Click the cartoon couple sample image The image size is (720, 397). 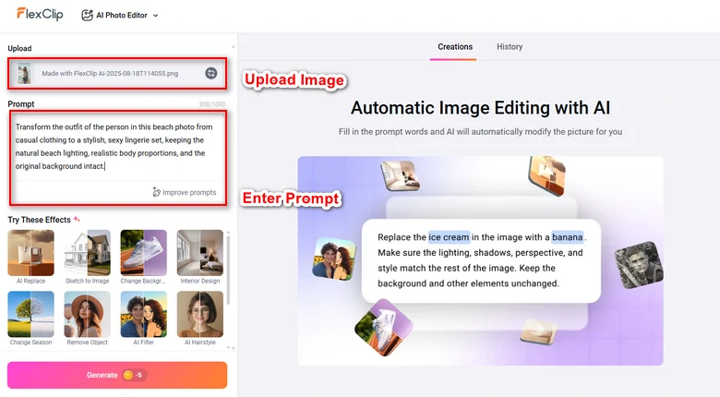click(334, 259)
